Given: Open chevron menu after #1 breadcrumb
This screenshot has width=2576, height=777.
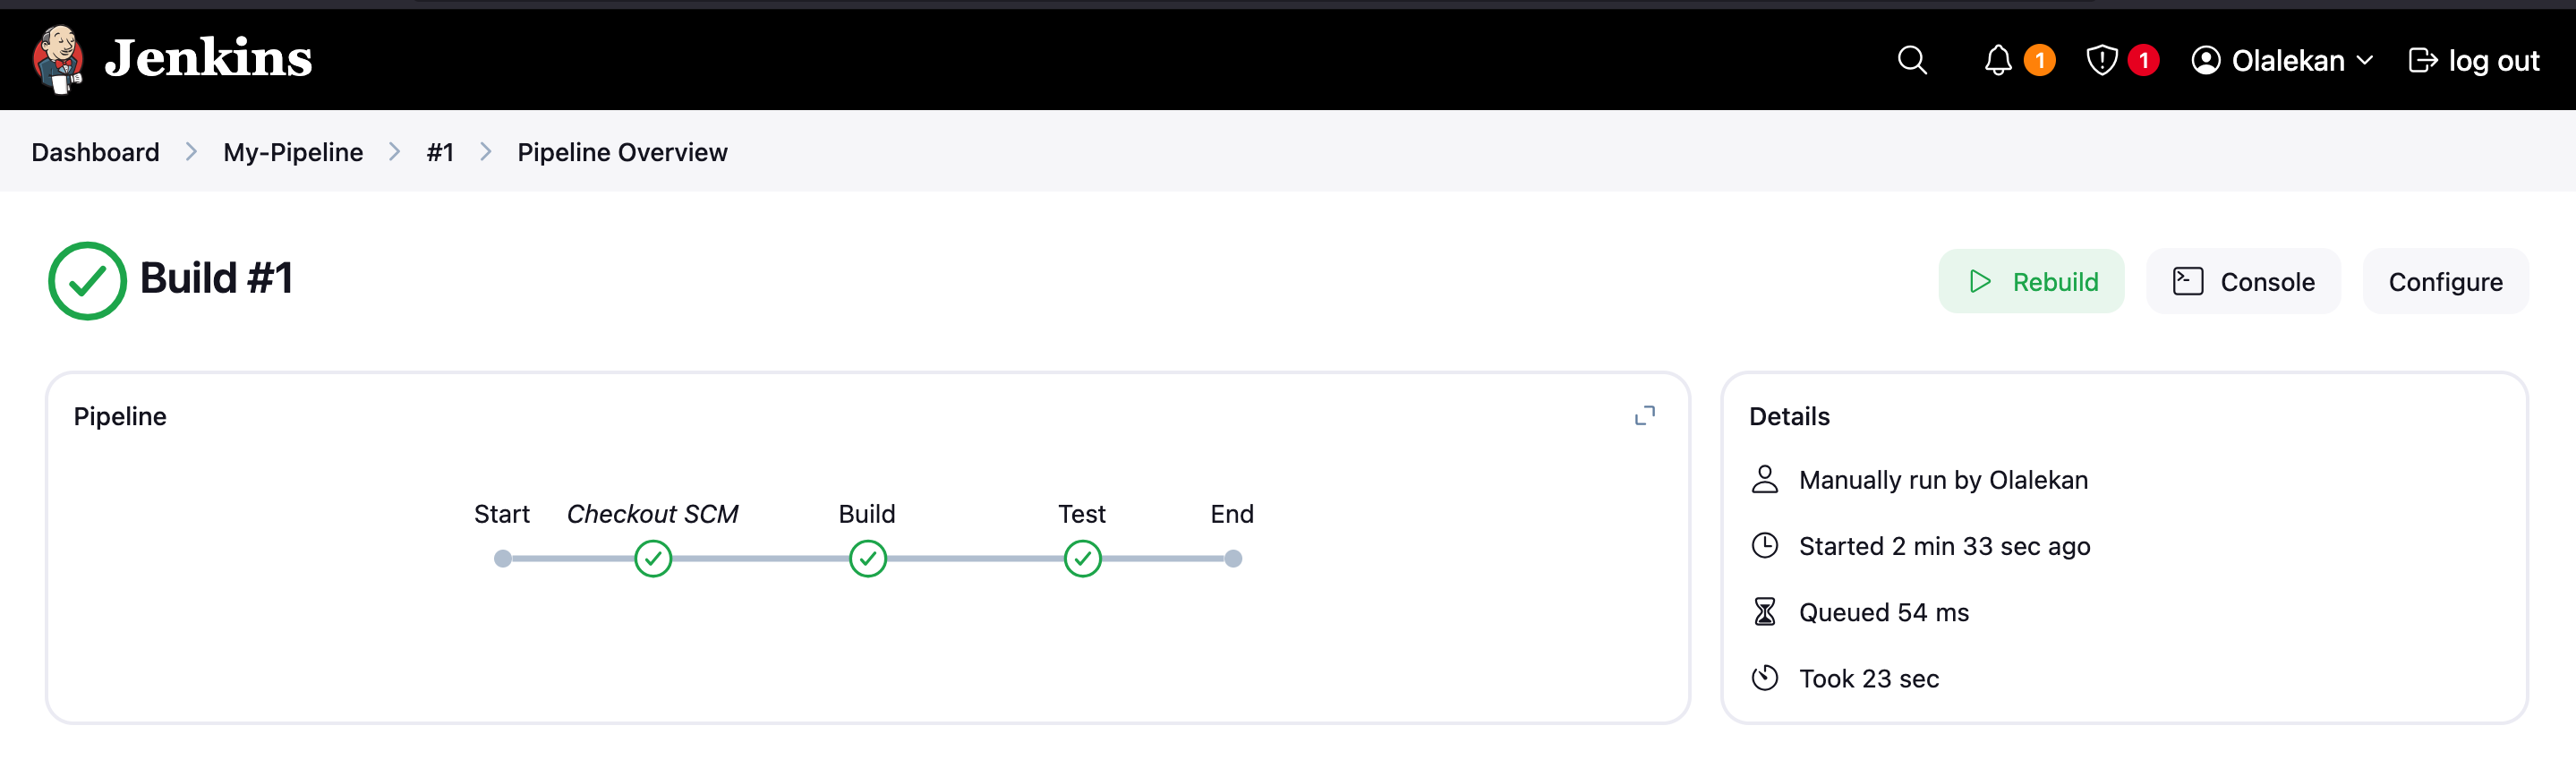Looking at the screenshot, I should [486, 152].
